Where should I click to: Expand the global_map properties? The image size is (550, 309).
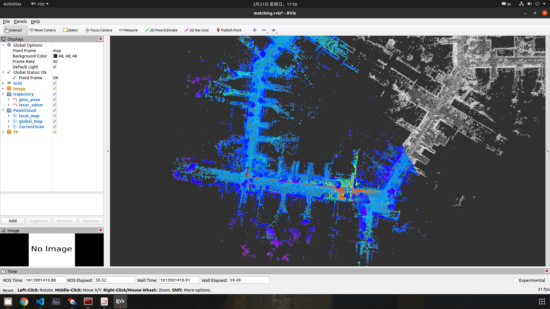[9, 121]
